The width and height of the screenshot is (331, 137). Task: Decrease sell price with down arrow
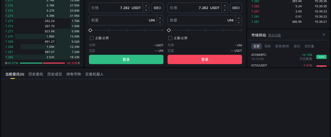pyautogui.click(x=224, y=10)
